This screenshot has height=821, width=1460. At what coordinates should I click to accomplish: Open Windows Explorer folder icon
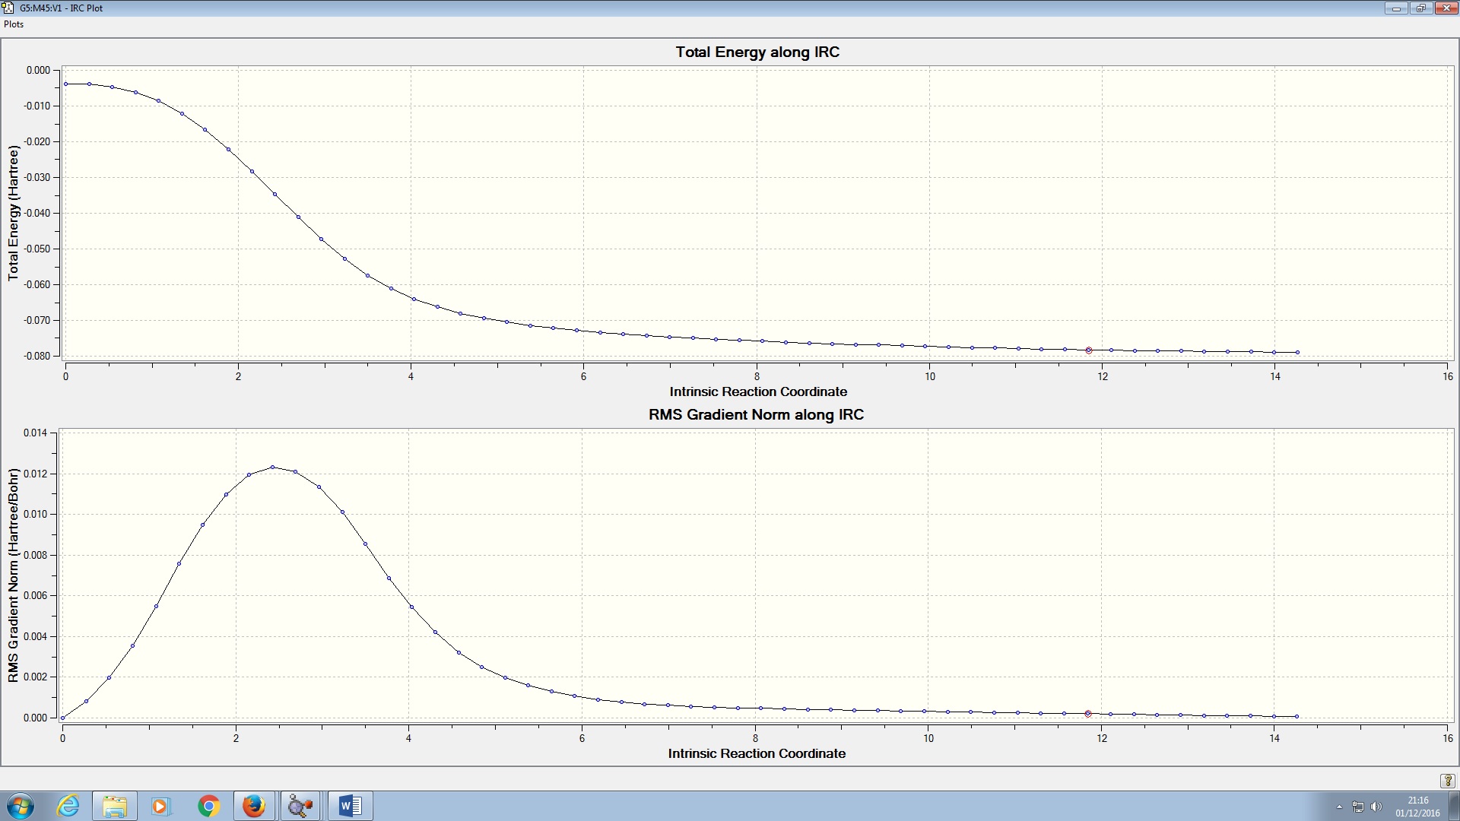click(x=115, y=806)
